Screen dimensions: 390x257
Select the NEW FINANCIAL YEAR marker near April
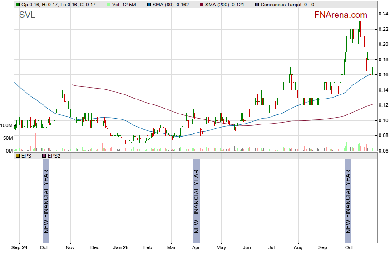click(x=196, y=201)
